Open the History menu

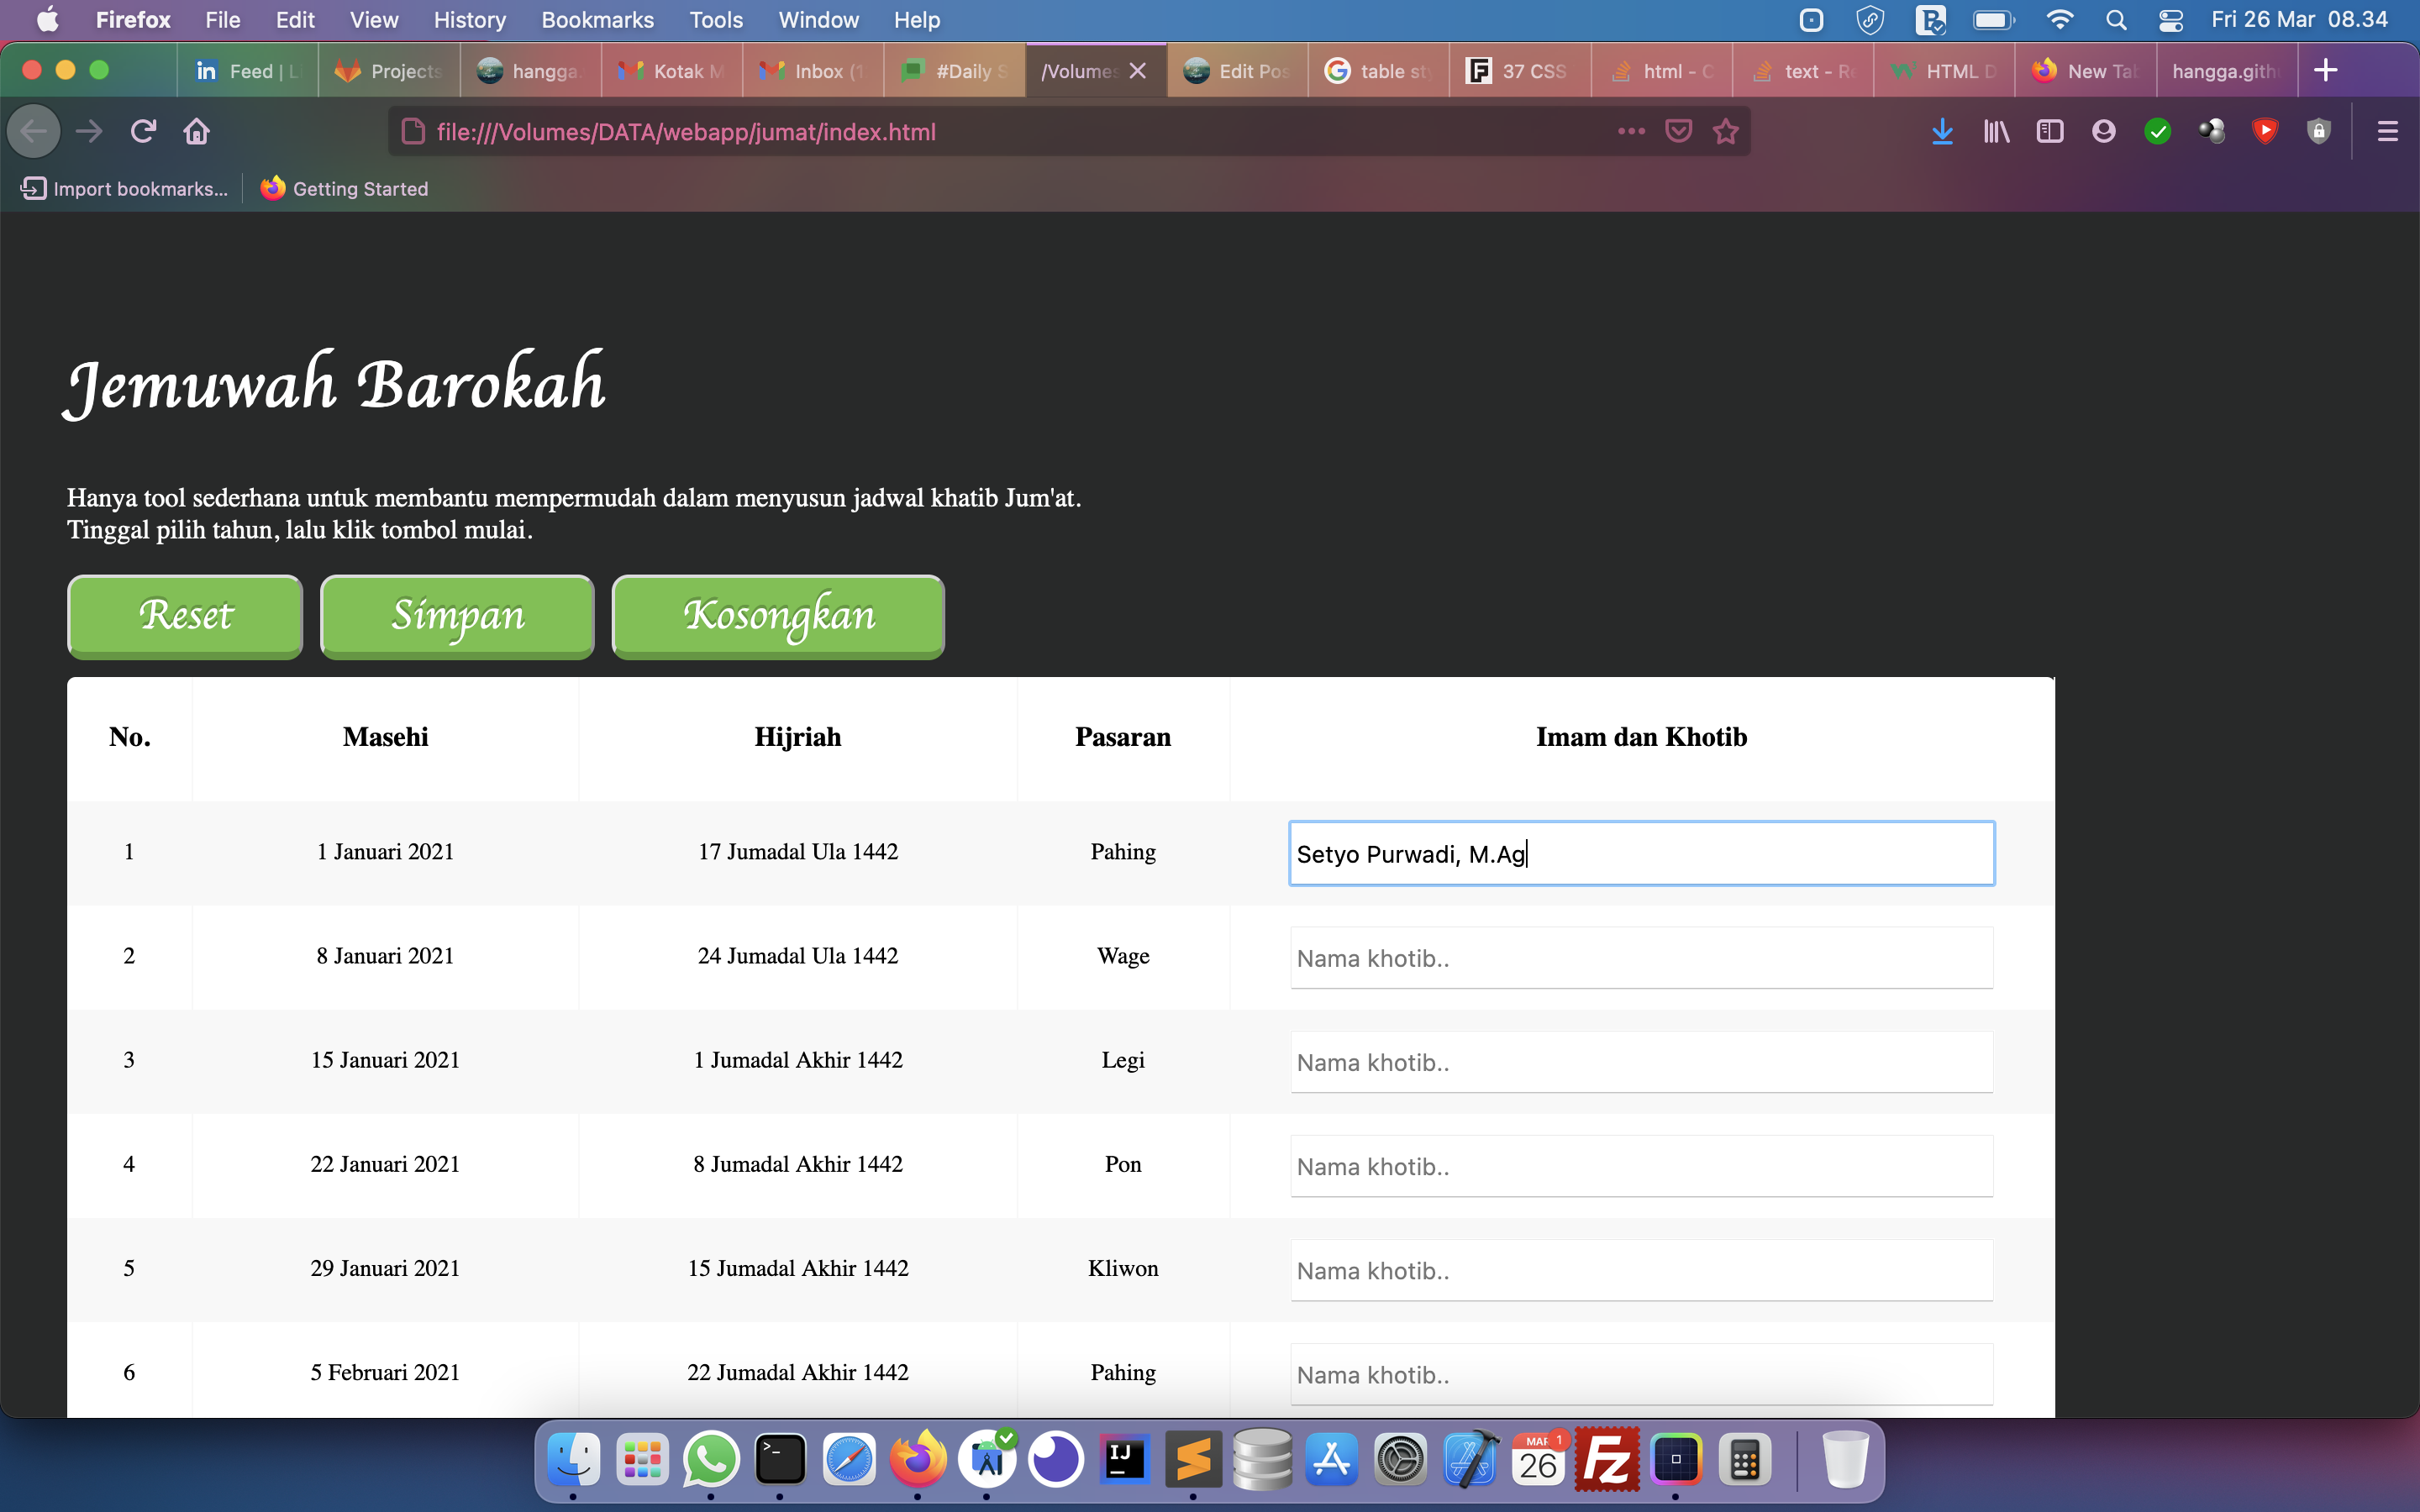pos(469,20)
